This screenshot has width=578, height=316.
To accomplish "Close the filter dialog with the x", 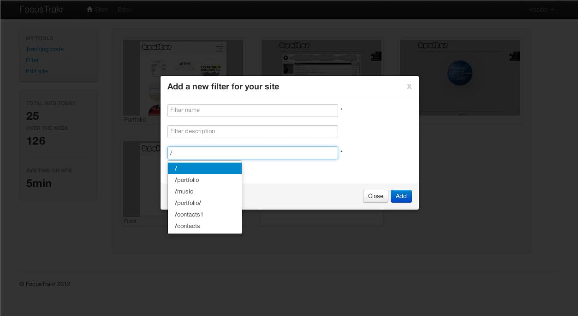I will 409,87.
